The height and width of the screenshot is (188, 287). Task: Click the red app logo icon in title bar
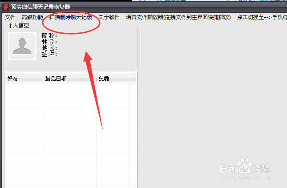[x=6, y=7]
